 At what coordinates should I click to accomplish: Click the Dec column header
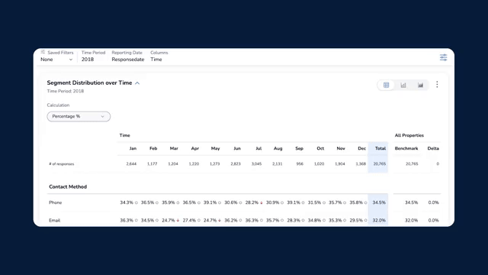(362, 148)
